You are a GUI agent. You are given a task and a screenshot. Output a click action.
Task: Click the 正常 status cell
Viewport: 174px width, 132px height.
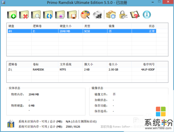tap(144, 31)
